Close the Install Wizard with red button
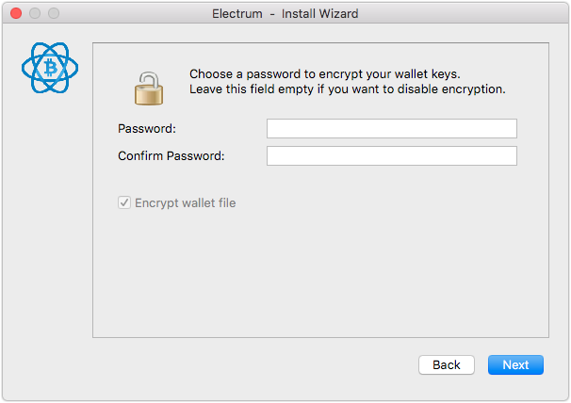 pyautogui.click(x=16, y=13)
